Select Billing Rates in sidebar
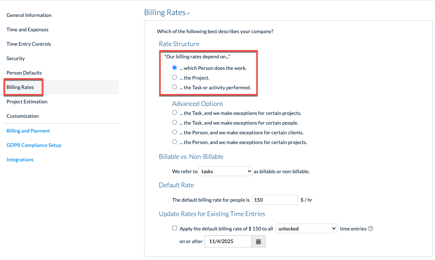Image resolution: width=435 pixels, height=260 pixels. (x=20, y=87)
